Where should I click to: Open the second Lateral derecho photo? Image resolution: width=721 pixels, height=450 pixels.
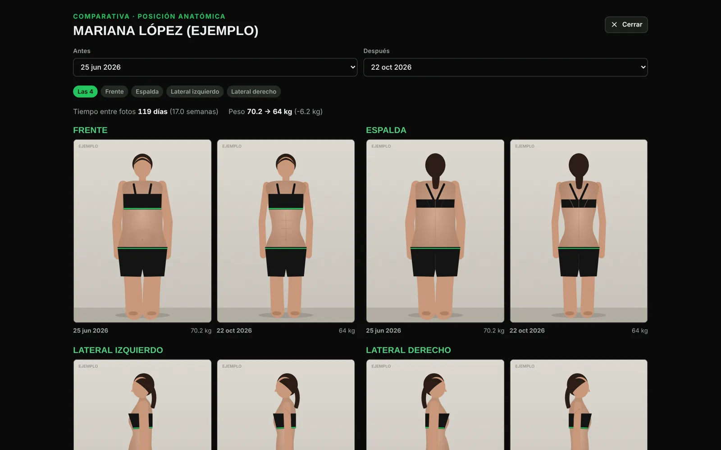[x=579, y=405]
